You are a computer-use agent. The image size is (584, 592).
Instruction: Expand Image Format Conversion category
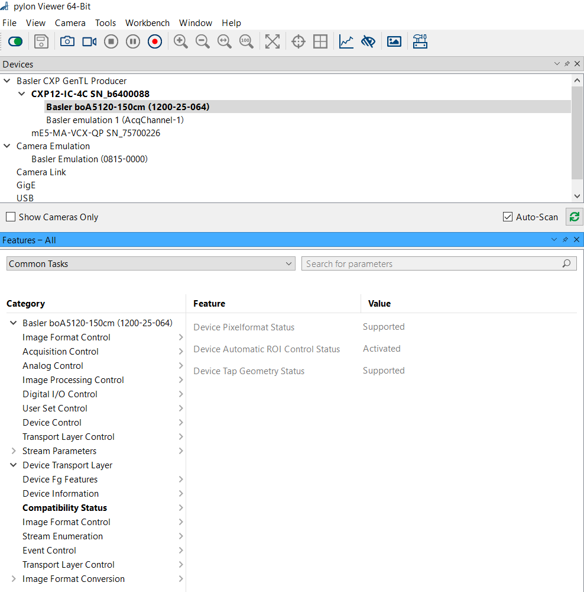point(13,579)
